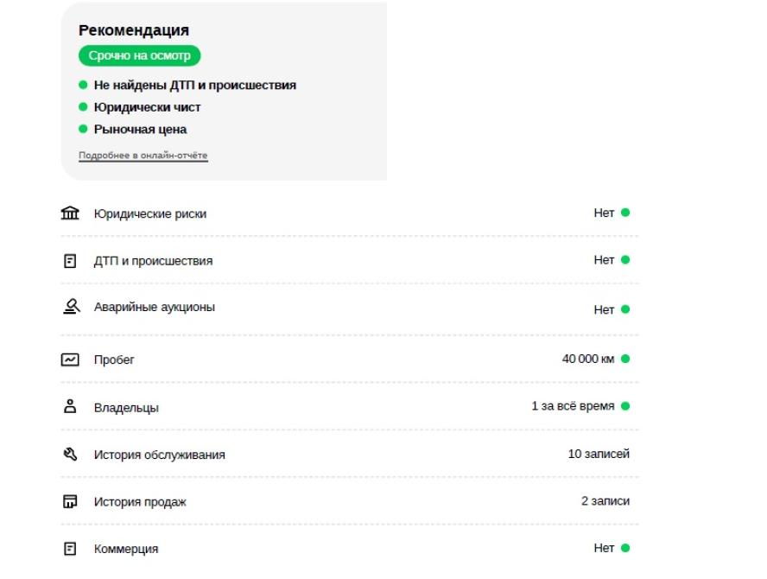Click the gavel icon beside Аварийные аукционы
This screenshot has width=767, height=579.
point(72,307)
